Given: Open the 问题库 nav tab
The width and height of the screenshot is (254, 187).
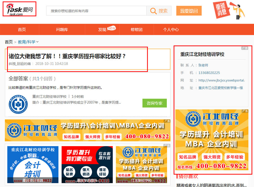Looking at the screenshot, I should pos(62,29).
